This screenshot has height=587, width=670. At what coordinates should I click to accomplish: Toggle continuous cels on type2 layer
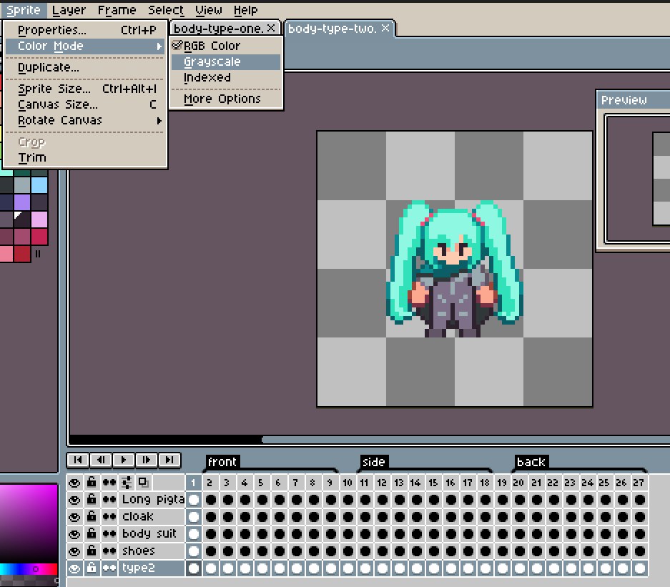[x=109, y=568]
